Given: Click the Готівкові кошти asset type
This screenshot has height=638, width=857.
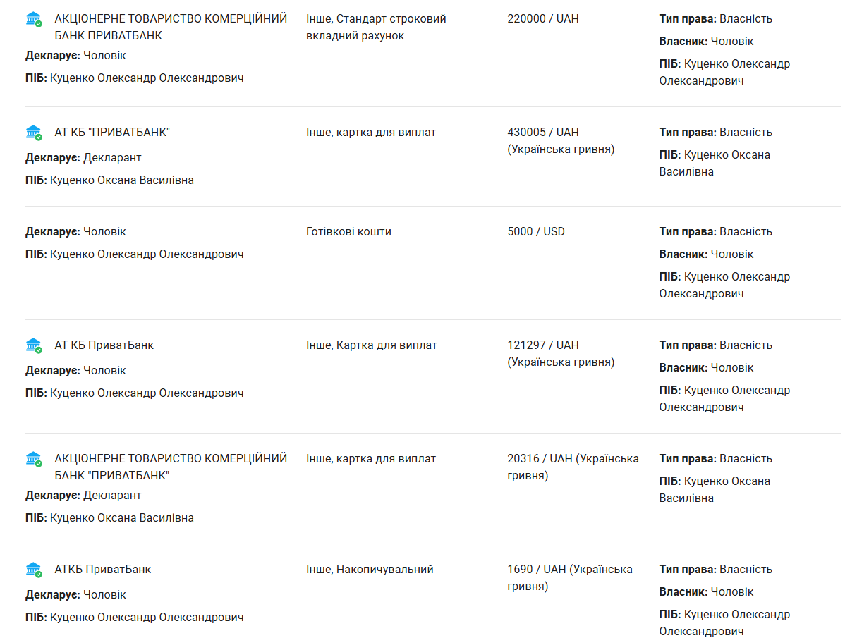Looking at the screenshot, I should pyautogui.click(x=348, y=232).
